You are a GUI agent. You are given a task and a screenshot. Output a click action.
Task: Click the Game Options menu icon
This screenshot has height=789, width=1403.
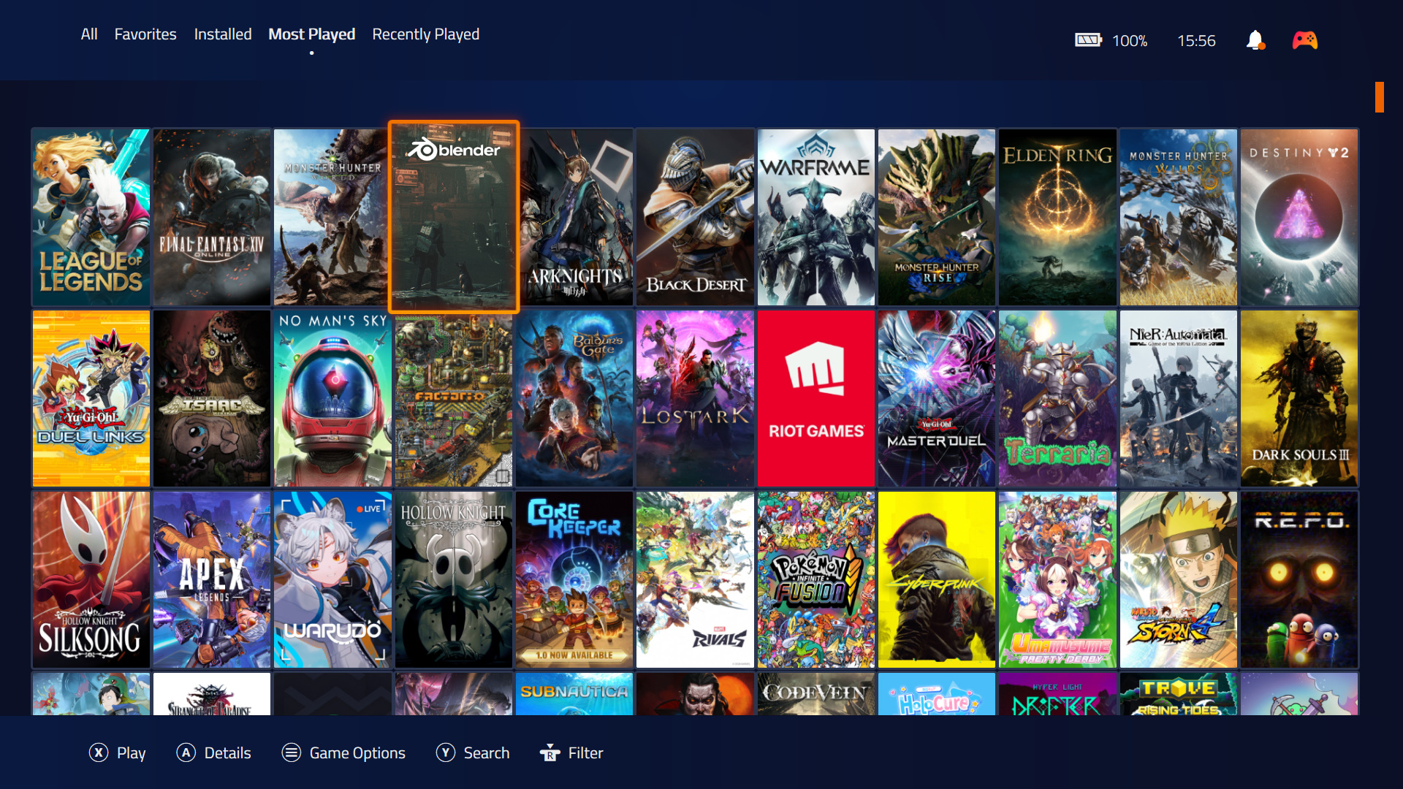click(291, 752)
